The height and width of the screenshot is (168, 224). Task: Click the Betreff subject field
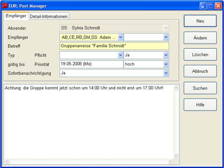coord(114,46)
